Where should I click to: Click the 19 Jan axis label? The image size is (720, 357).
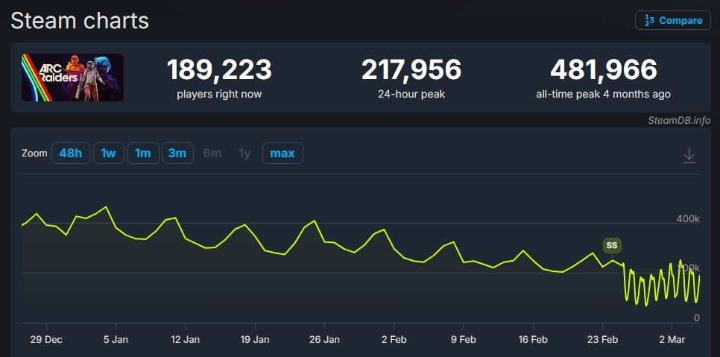click(255, 340)
